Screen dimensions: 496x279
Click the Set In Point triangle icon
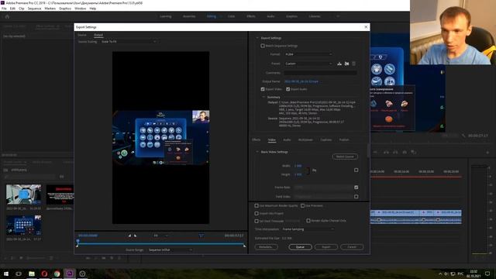(x=129, y=236)
